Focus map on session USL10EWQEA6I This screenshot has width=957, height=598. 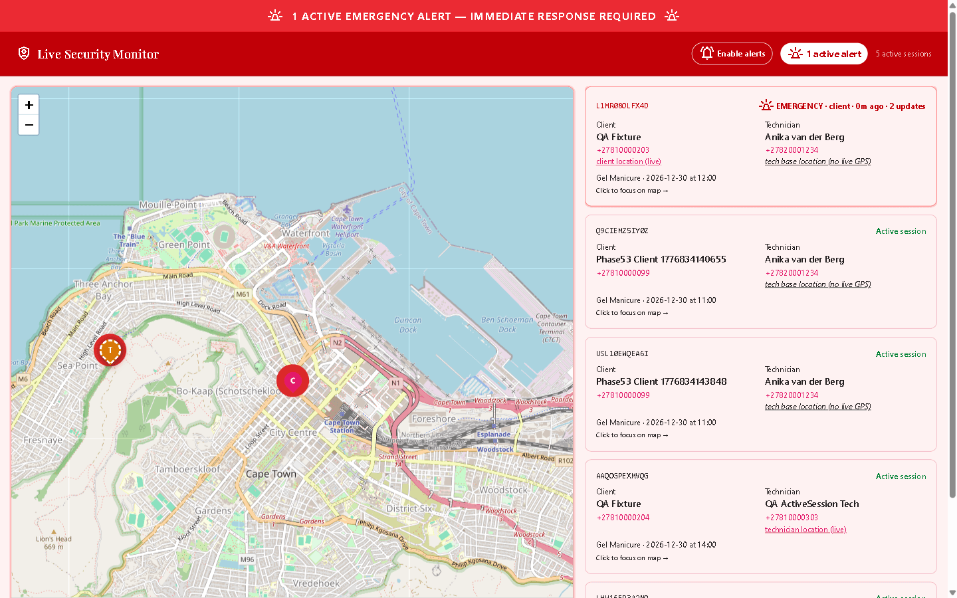632,435
